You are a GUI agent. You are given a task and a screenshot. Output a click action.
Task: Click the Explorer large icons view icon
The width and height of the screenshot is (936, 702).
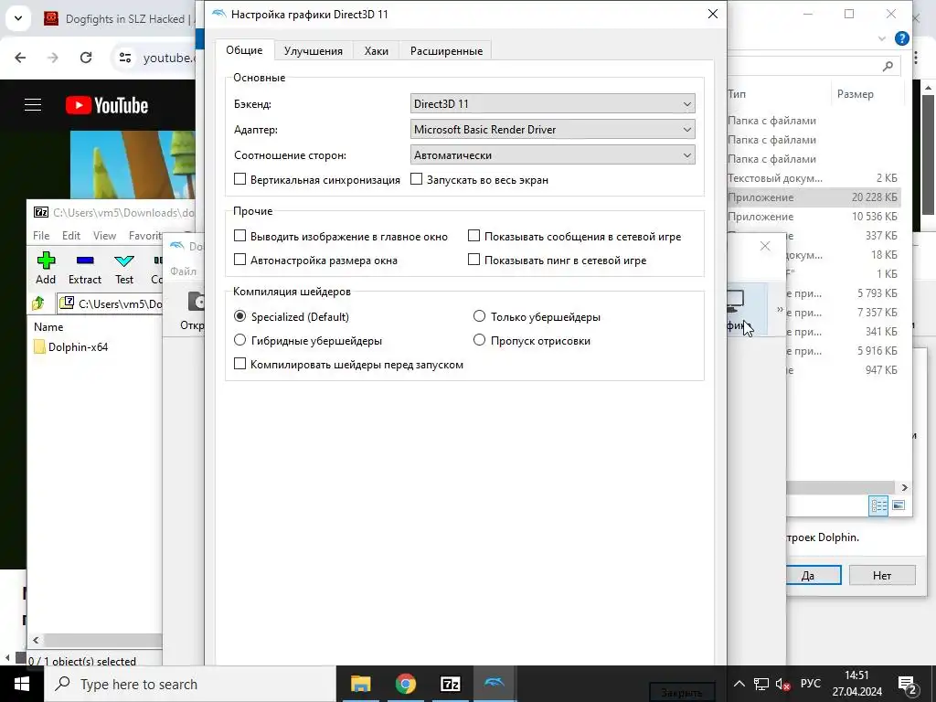(x=899, y=505)
